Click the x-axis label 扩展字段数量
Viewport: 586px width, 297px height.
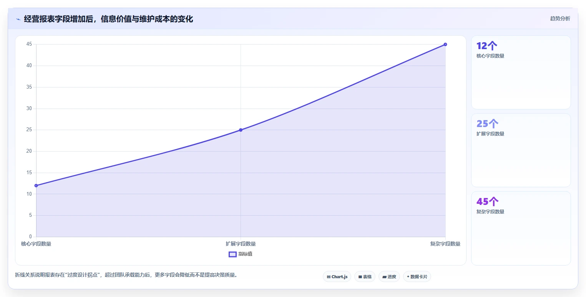coord(241,244)
